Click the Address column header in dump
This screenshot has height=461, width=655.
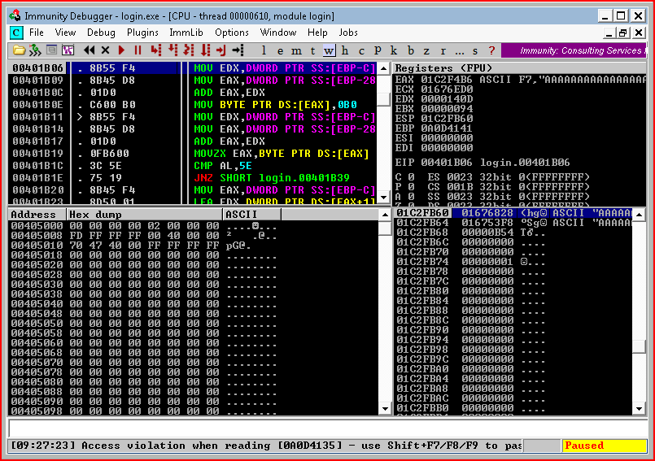coord(37,215)
